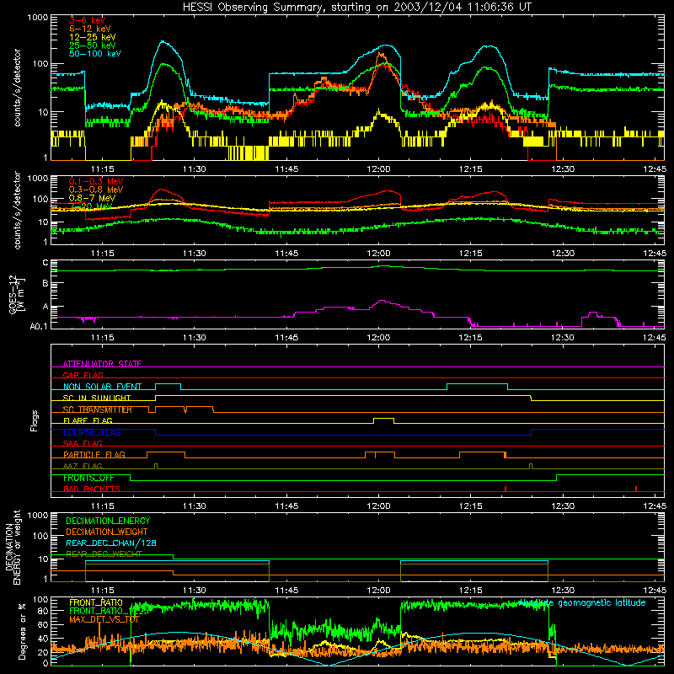
Task: Click the C level tick label in GOES panel
Action: tap(45, 263)
